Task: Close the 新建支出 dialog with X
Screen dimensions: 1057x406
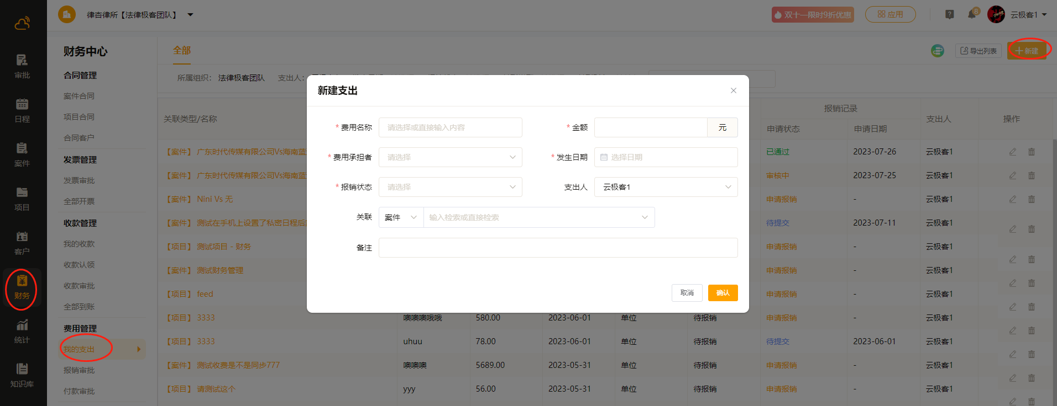Action: pyautogui.click(x=733, y=90)
